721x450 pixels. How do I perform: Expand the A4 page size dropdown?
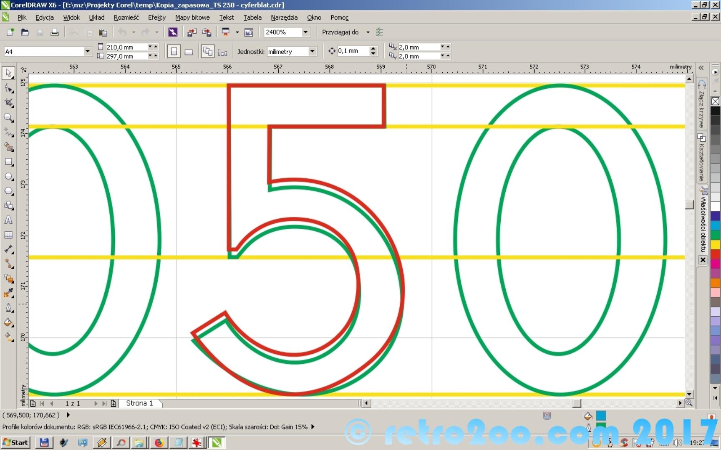click(x=87, y=51)
